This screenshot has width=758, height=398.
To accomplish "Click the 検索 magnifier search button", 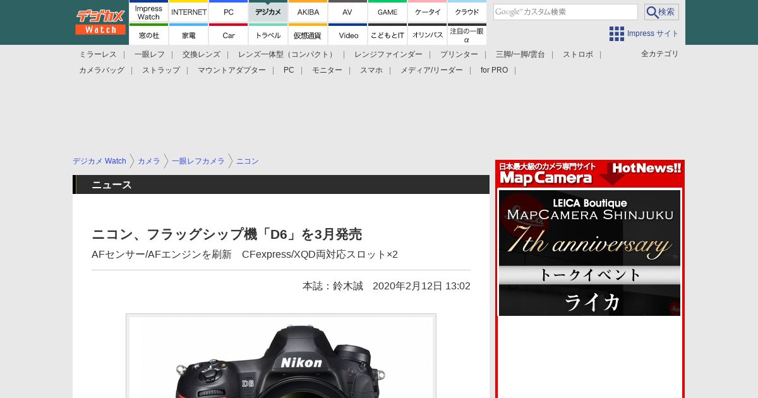I will tap(661, 12).
